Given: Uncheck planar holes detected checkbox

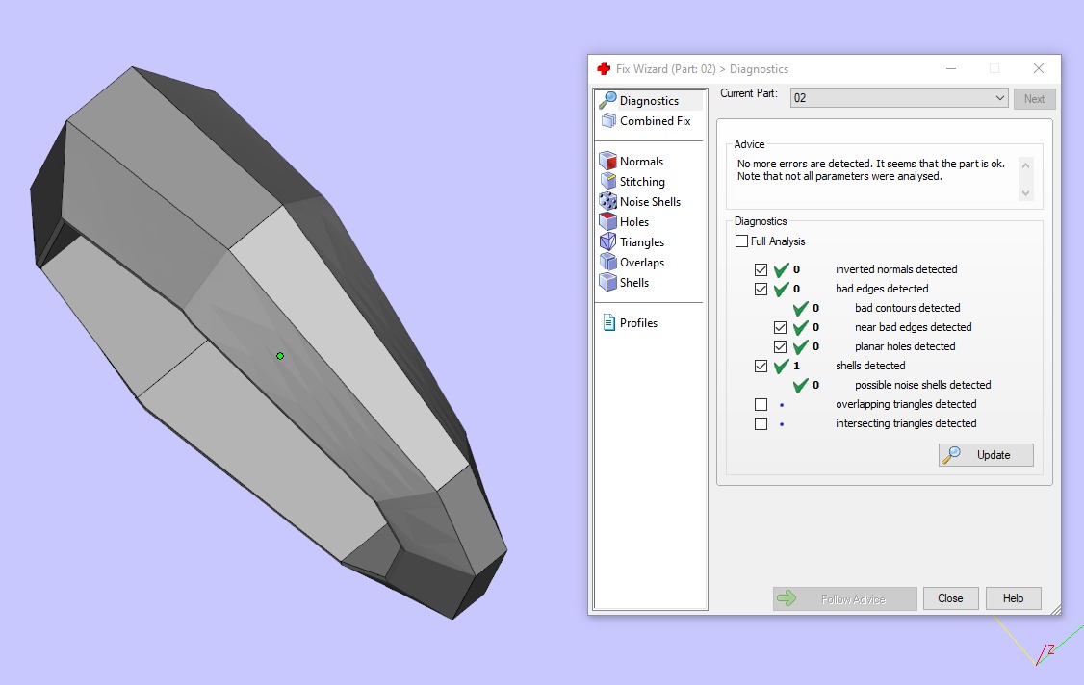Looking at the screenshot, I should tap(781, 347).
